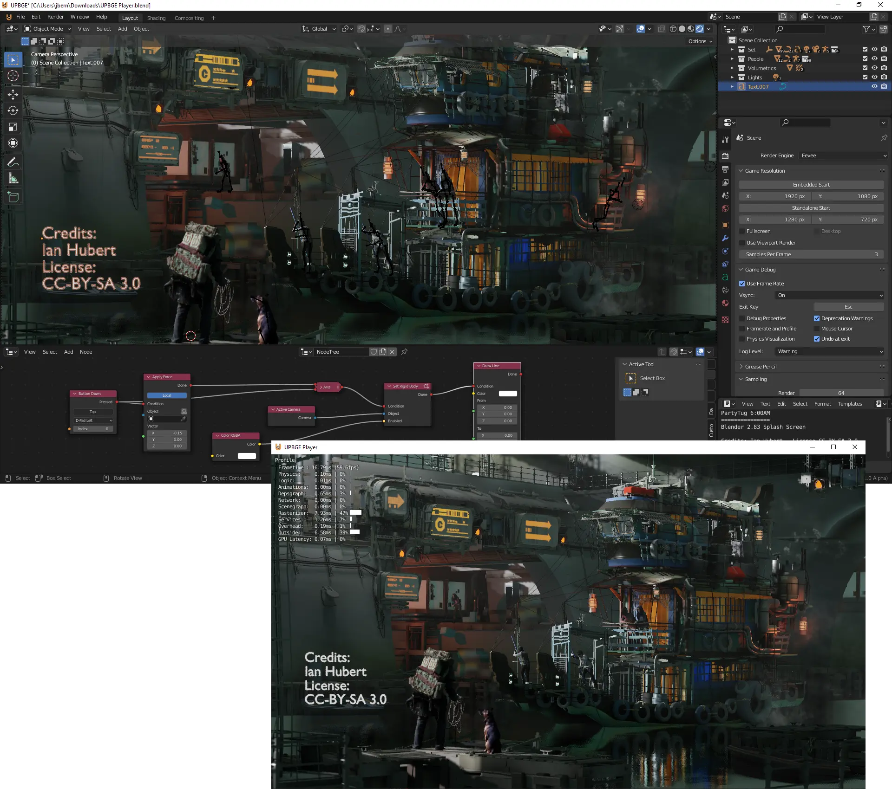Select the Move tool

(13, 94)
